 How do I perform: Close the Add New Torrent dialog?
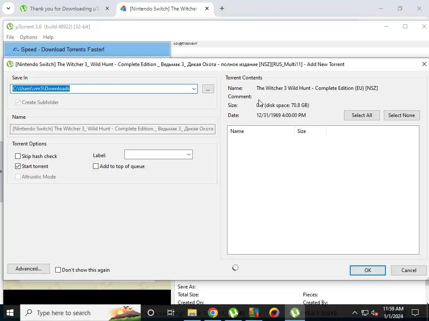point(424,64)
